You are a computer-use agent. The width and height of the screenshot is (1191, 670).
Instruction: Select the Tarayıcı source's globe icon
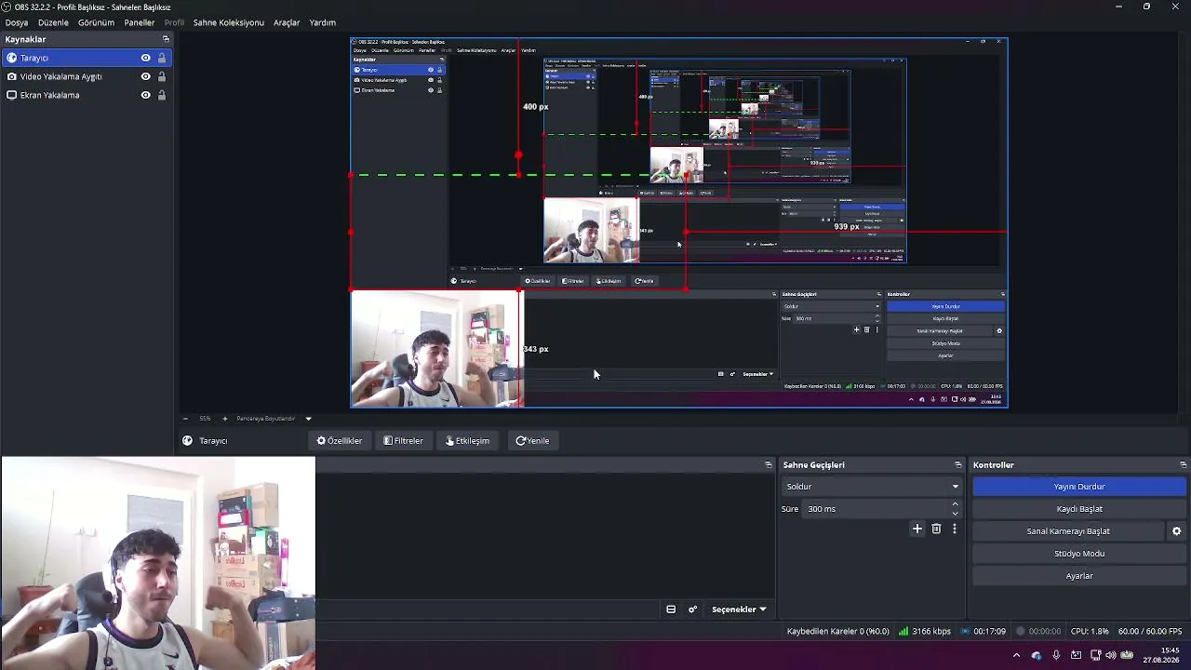coord(11,58)
